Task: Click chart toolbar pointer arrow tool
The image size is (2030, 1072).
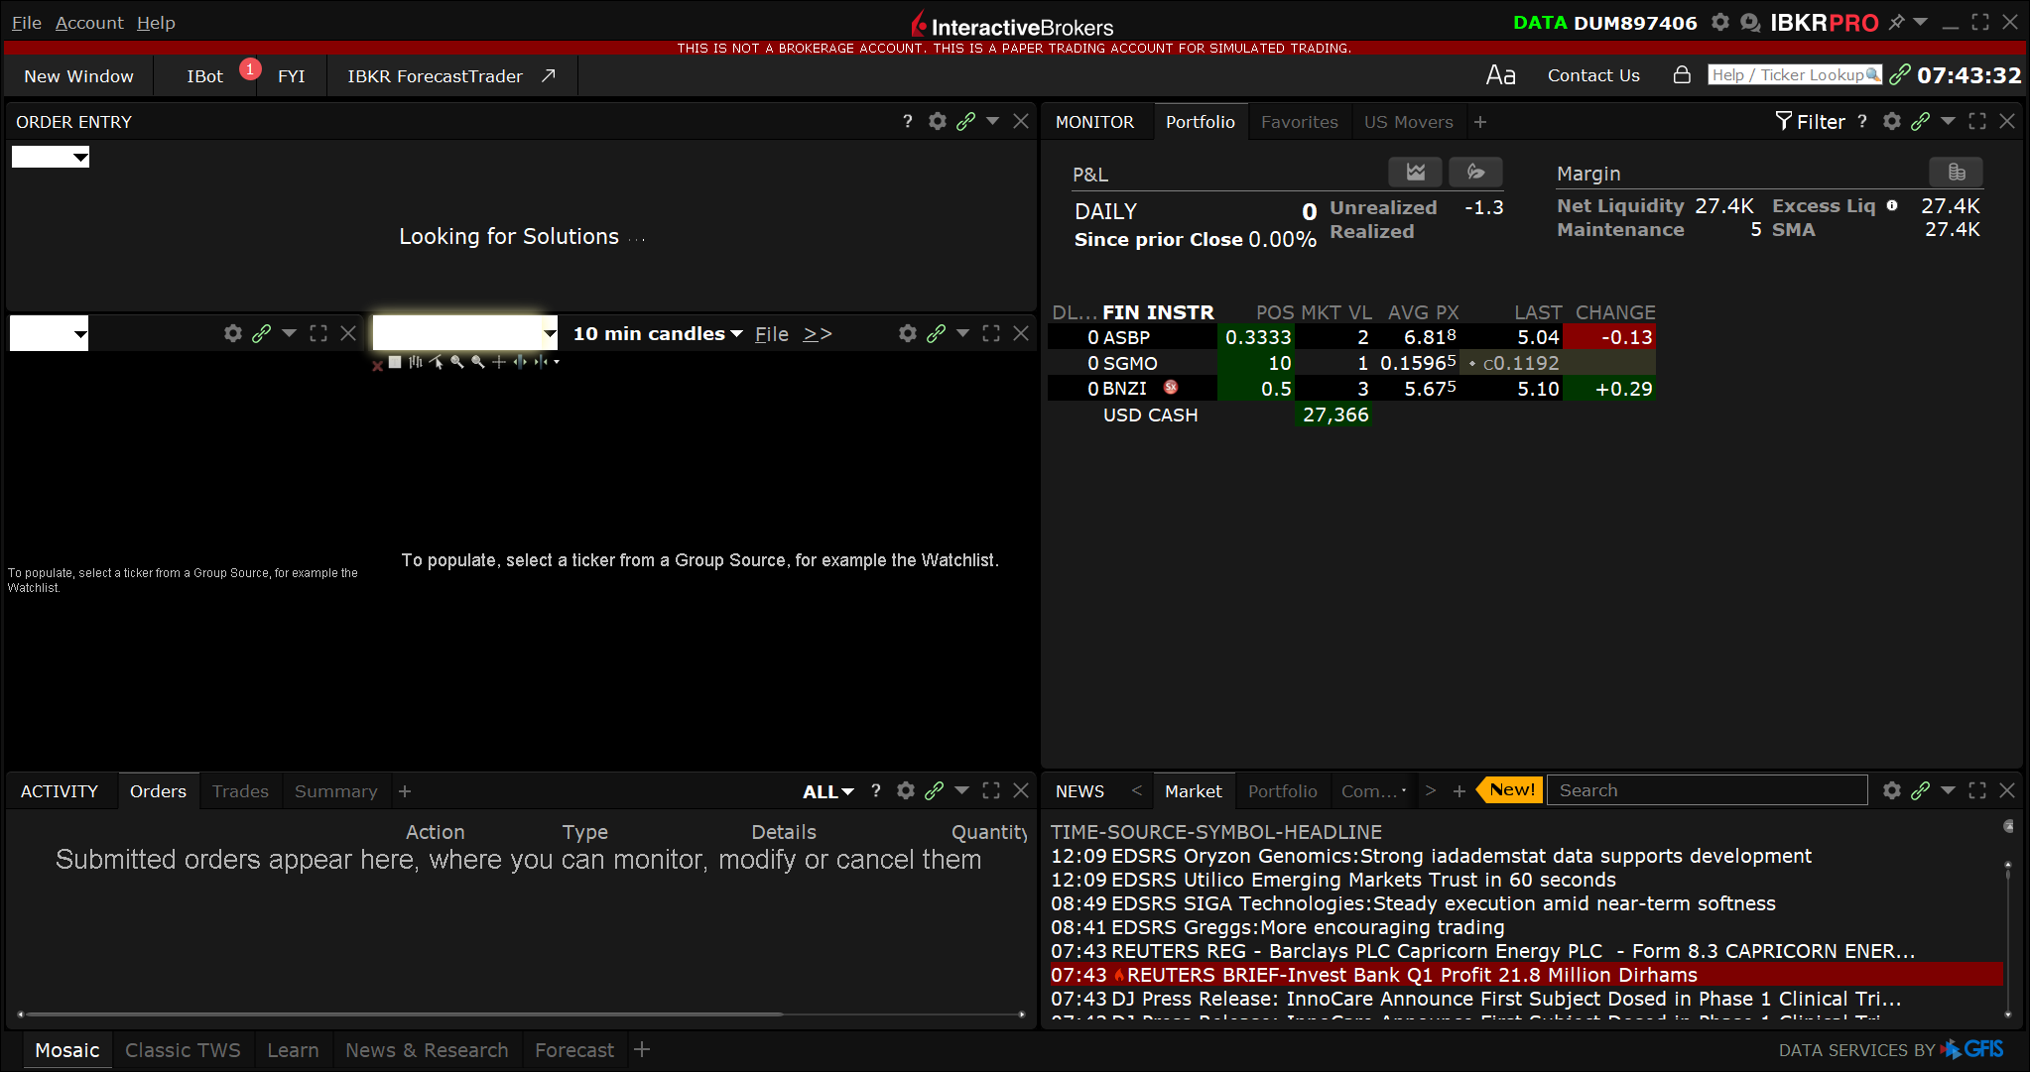Action: point(436,362)
